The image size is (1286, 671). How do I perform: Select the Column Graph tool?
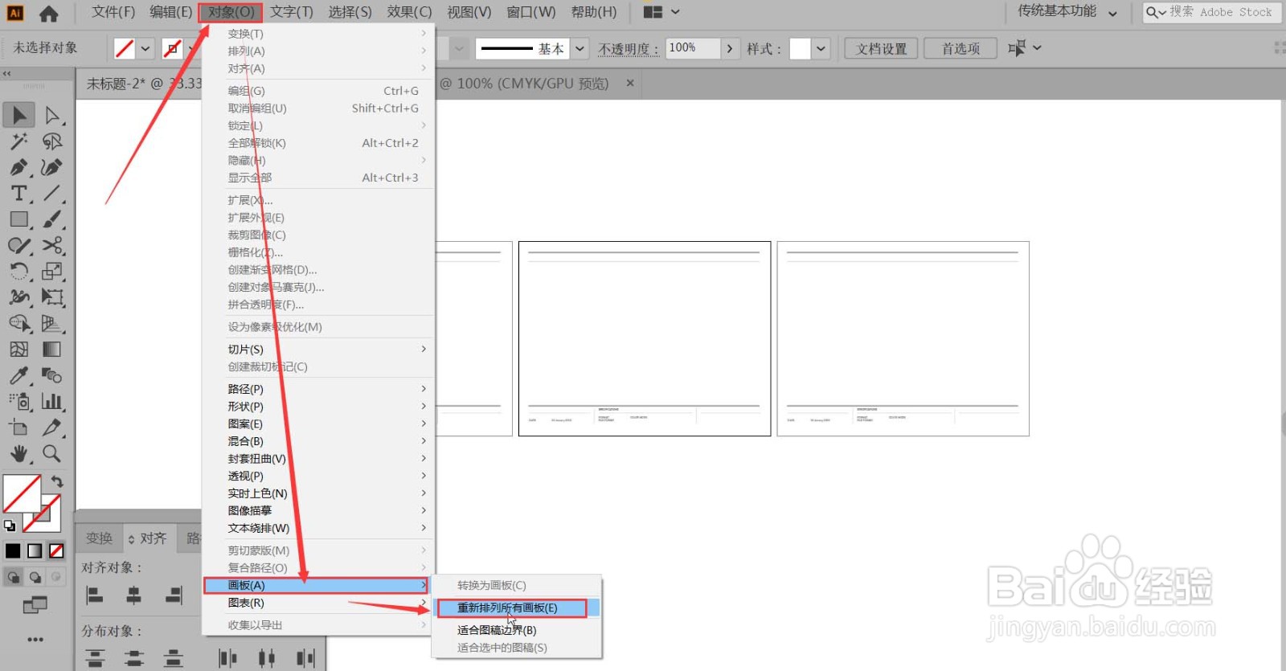point(52,401)
